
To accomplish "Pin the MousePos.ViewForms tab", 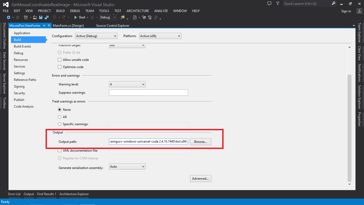I will tap(44, 25).
